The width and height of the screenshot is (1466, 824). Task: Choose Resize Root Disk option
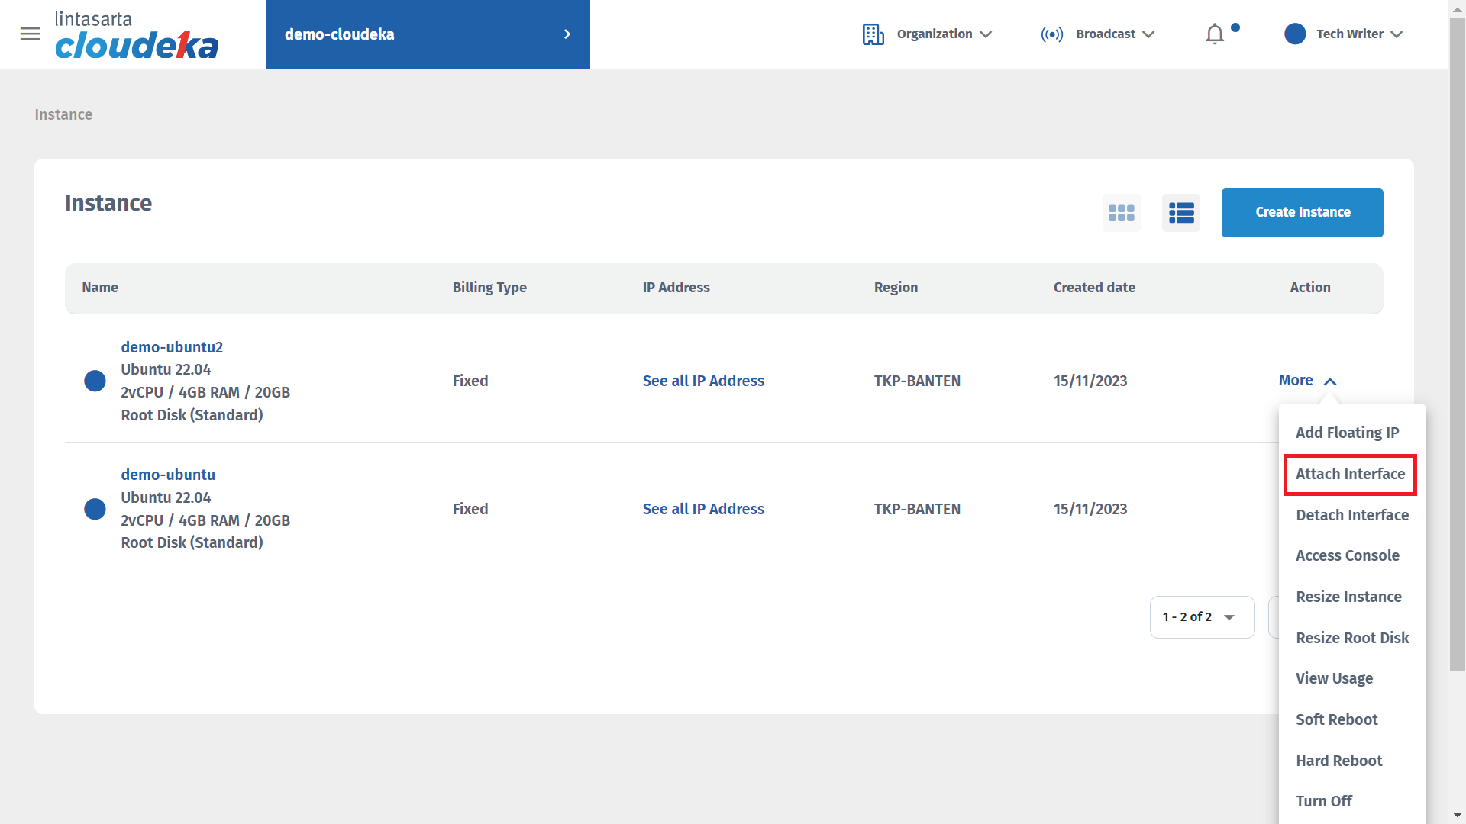[1351, 638]
